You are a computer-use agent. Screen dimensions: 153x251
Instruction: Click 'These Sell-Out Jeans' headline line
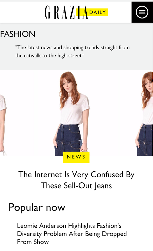[x=76, y=186]
